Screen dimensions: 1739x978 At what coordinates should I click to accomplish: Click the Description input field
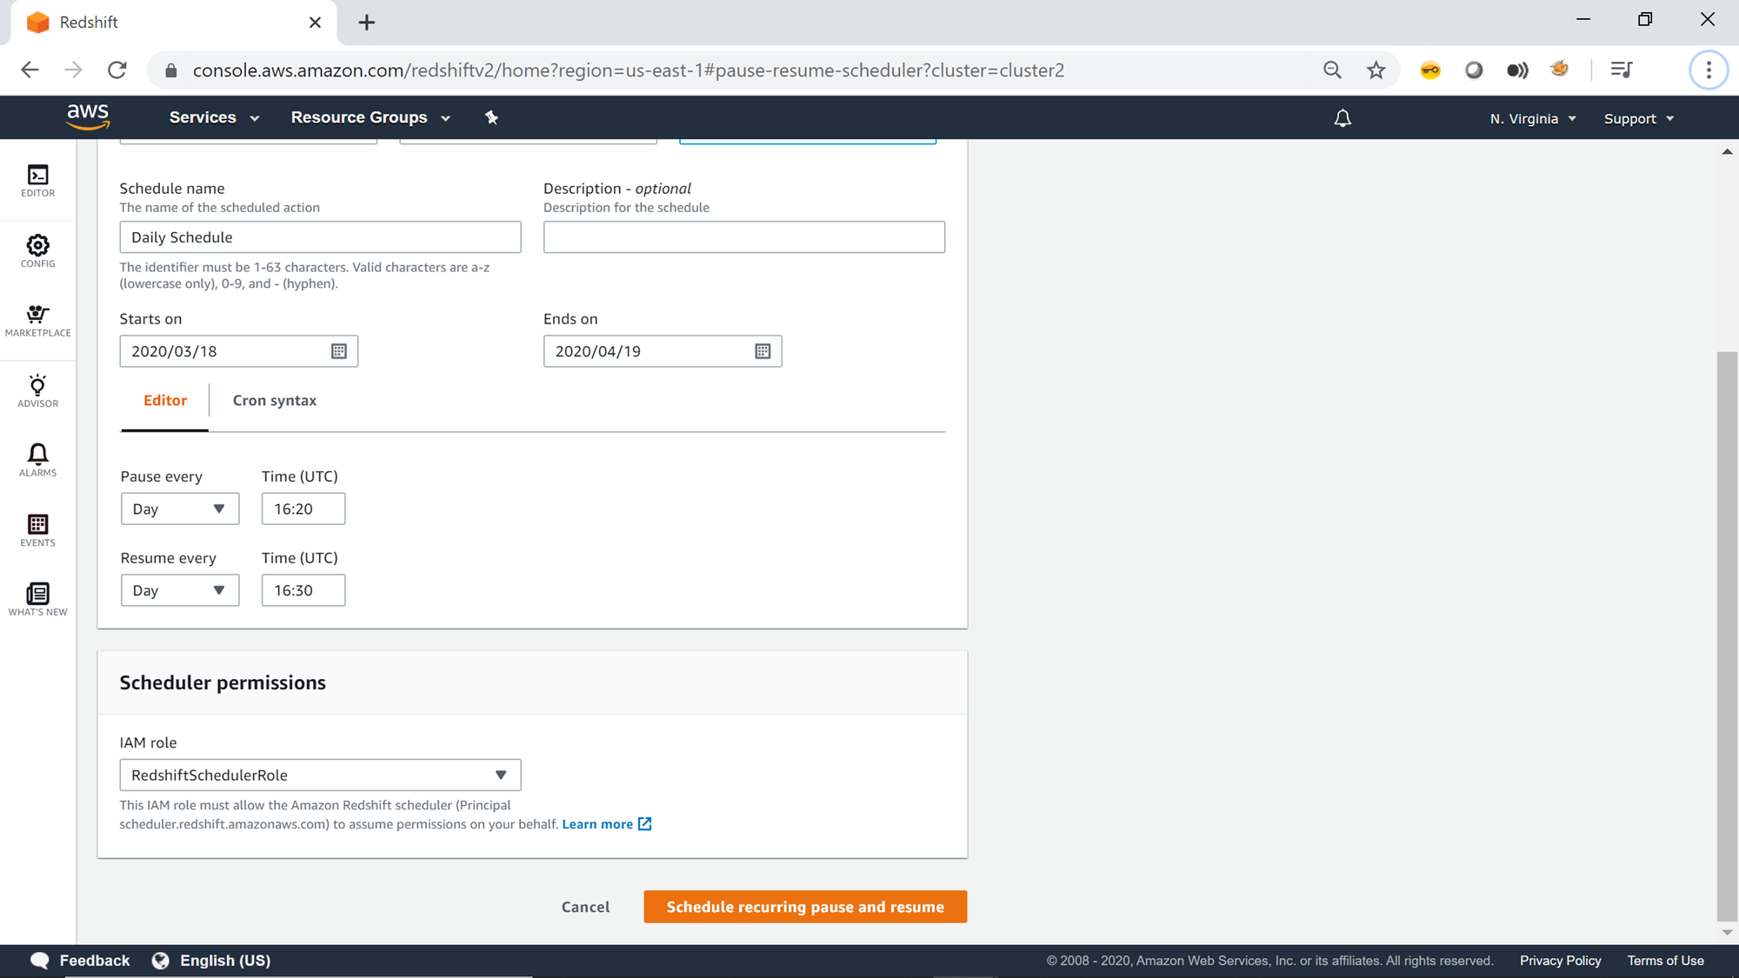[x=743, y=237]
